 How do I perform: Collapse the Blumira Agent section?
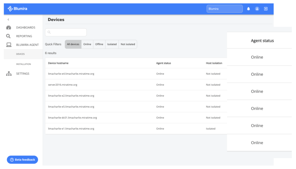pos(28,44)
